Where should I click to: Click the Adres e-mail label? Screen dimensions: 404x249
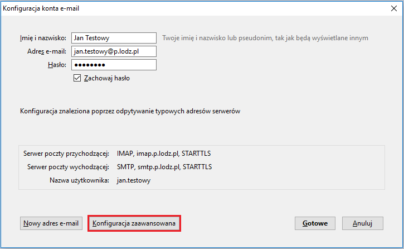point(47,51)
